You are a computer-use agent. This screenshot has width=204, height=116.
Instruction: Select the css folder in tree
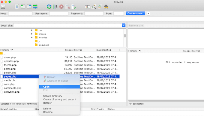[x=38, y=30]
